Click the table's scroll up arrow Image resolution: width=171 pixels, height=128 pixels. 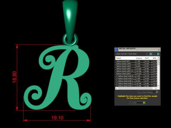159,58
